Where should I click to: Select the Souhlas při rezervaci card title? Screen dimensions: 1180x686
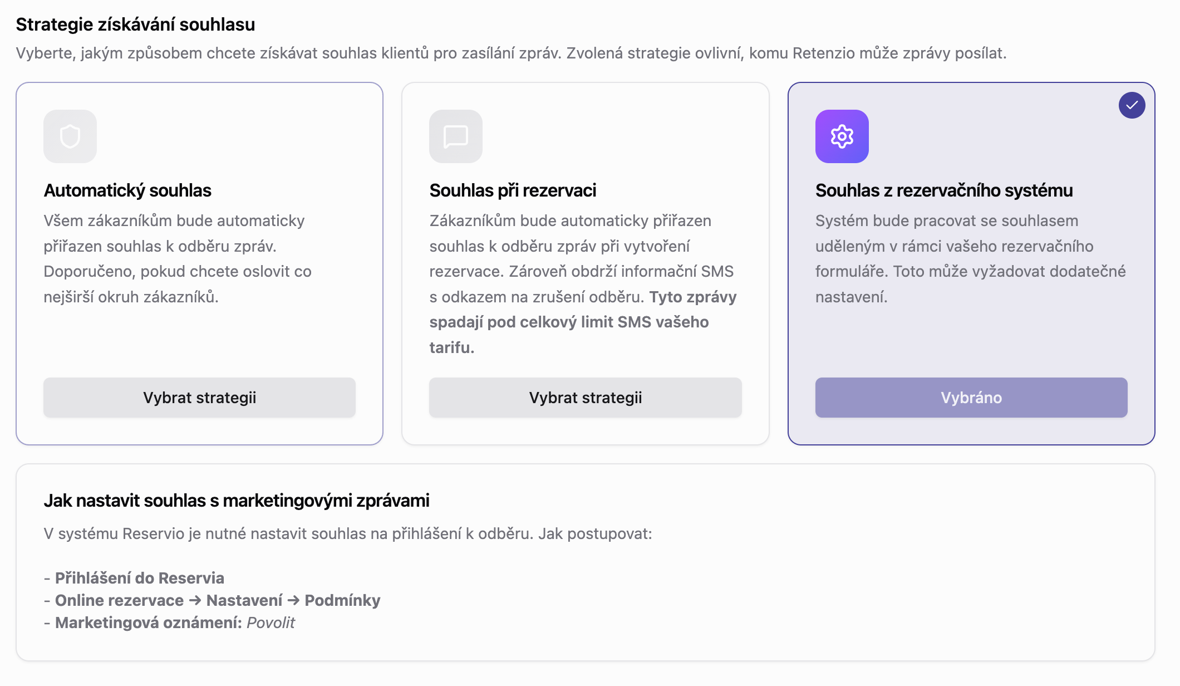tap(513, 190)
